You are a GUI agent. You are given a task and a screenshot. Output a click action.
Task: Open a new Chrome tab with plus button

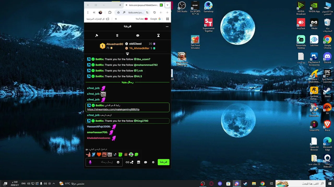pyautogui.click(x=120, y=5)
